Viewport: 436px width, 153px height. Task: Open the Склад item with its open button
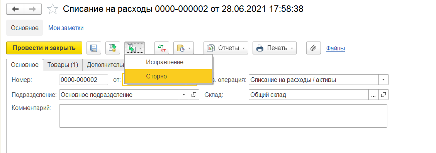click(x=383, y=95)
